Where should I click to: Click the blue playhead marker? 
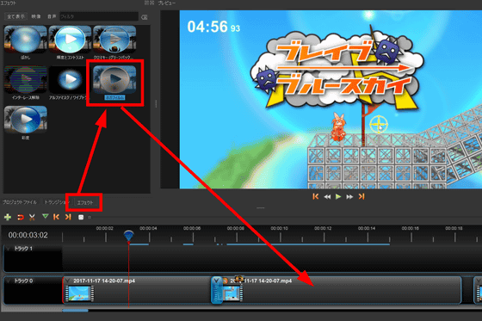coord(128,236)
